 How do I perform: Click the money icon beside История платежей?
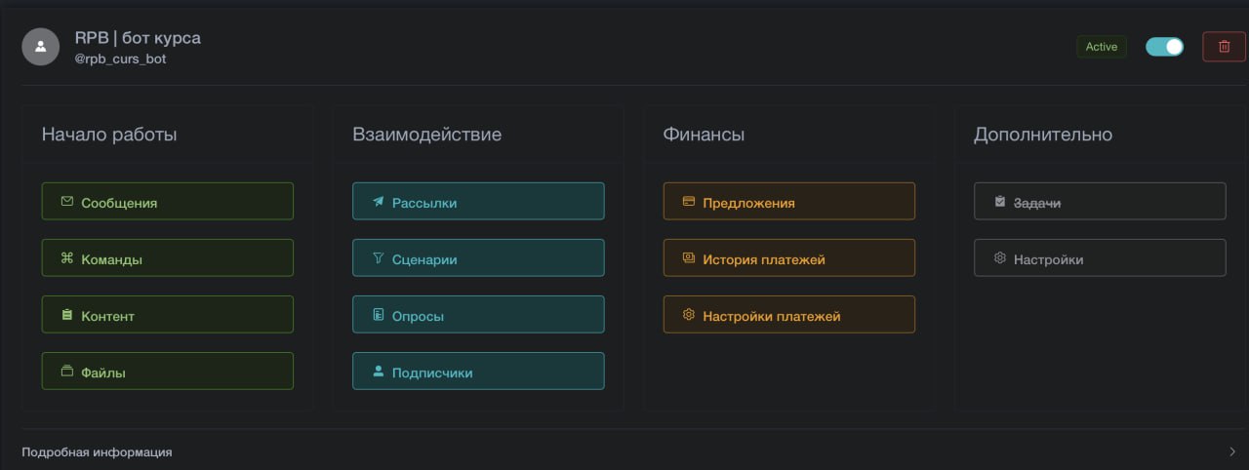[689, 258]
